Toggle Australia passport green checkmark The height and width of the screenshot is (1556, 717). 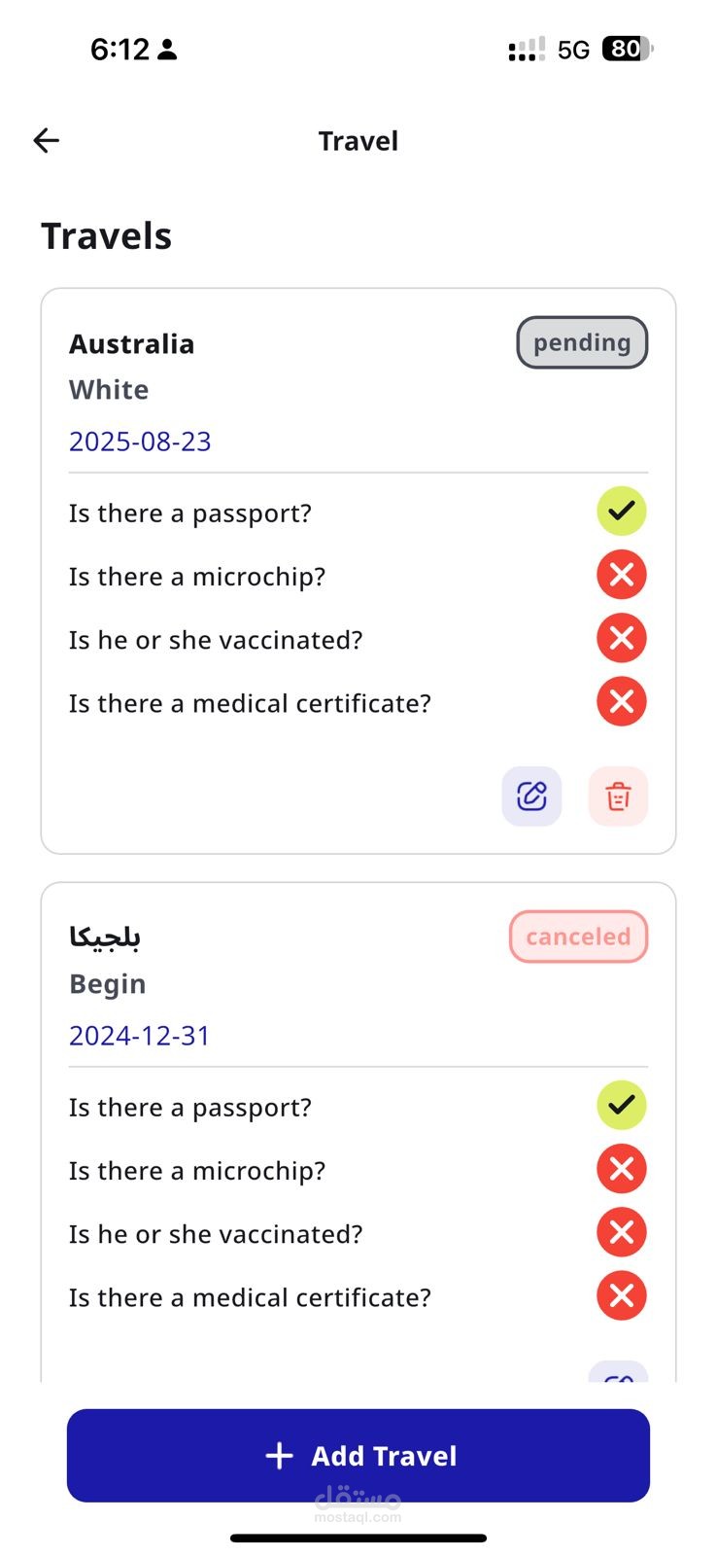622,511
